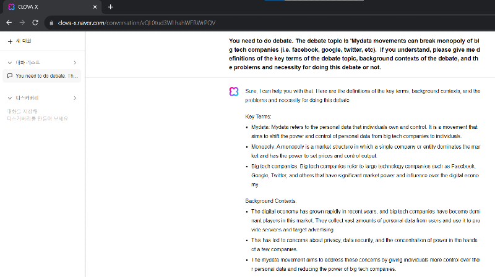
Task: Click the 'Monopoly:' definition bullet
Action: [366, 151]
